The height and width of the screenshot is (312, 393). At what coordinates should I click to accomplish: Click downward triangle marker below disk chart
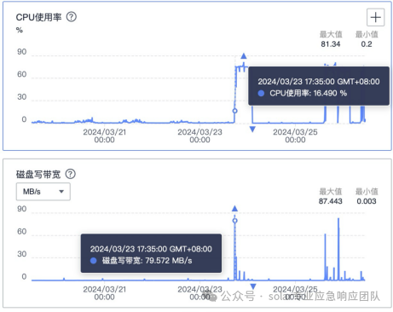pos(253,286)
